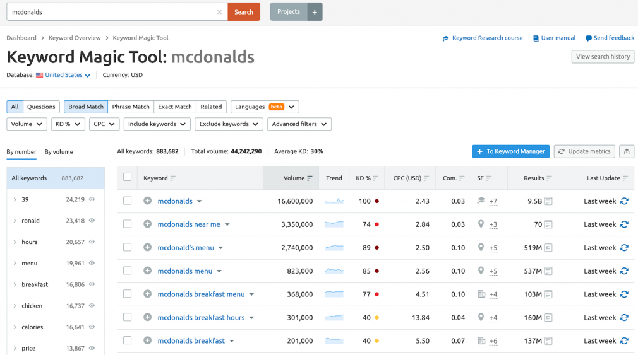Check the box for 'mcdonalds near me'
Viewport: 638px width, 355px height.
128,224
